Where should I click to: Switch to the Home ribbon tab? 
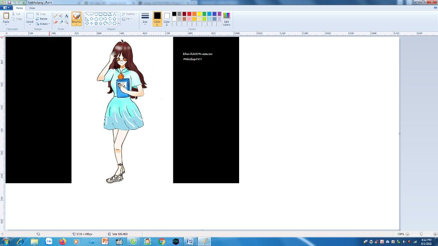tap(19, 8)
